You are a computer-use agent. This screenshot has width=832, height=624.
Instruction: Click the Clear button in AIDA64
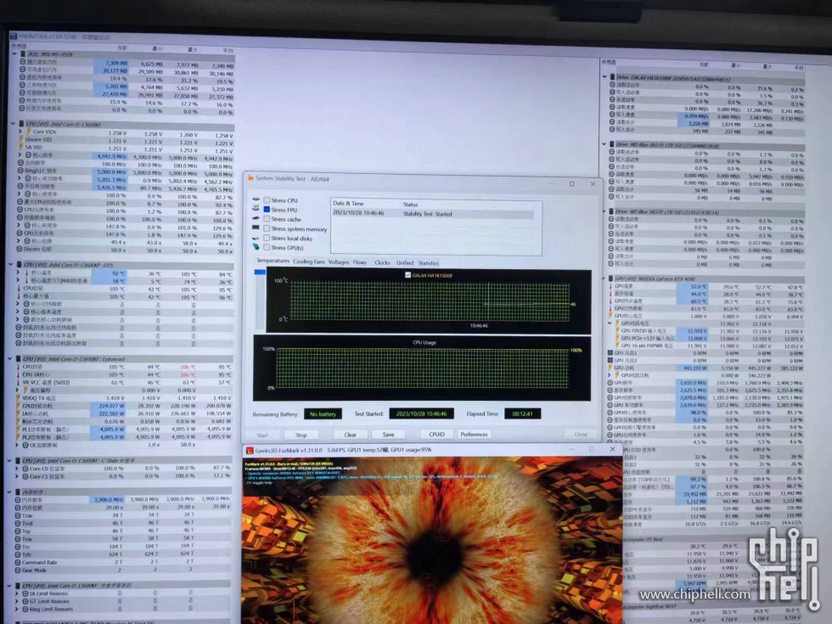pyautogui.click(x=350, y=435)
